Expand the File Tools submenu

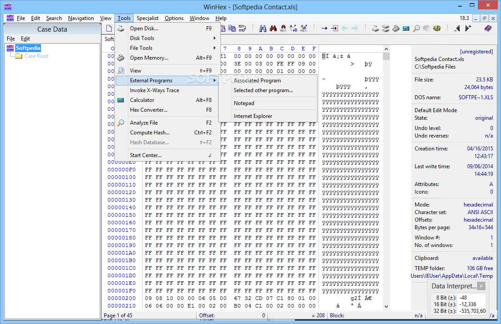(x=167, y=48)
